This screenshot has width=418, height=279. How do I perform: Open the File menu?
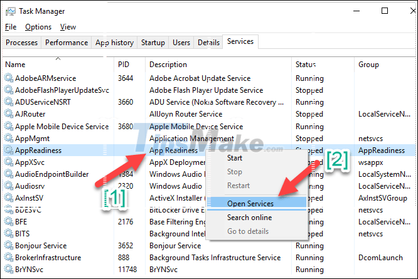[x=11, y=27]
